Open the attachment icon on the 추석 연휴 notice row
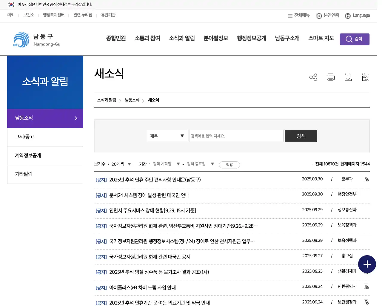This screenshot has width=382, height=306. pyautogui.click(x=366, y=179)
